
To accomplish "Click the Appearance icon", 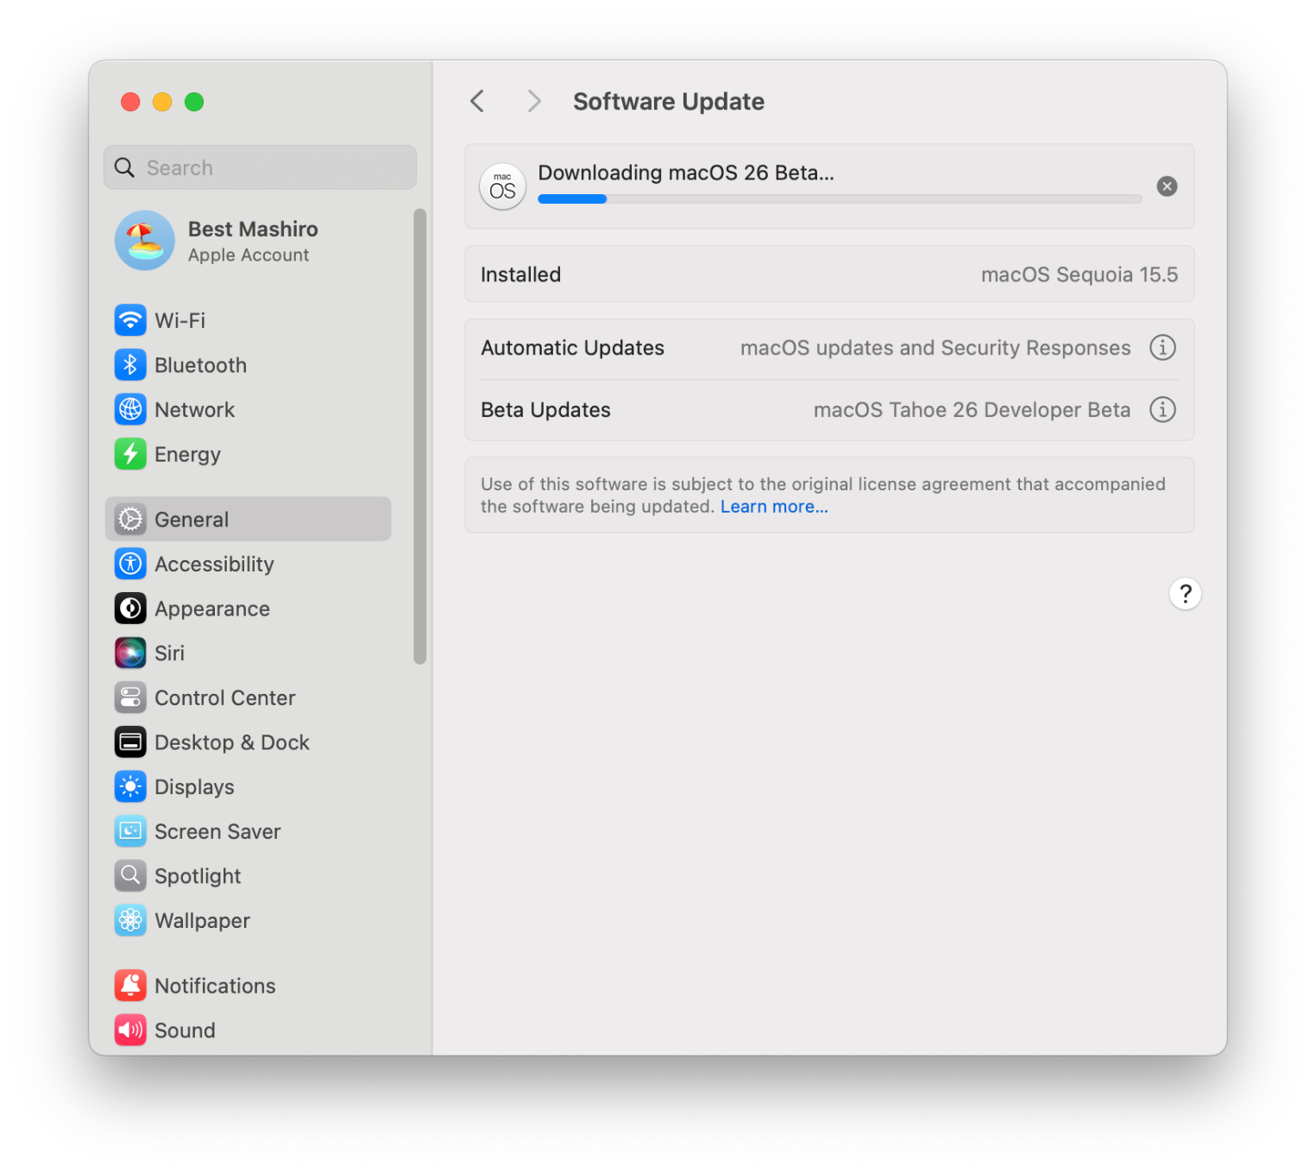I will coord(130,609).
